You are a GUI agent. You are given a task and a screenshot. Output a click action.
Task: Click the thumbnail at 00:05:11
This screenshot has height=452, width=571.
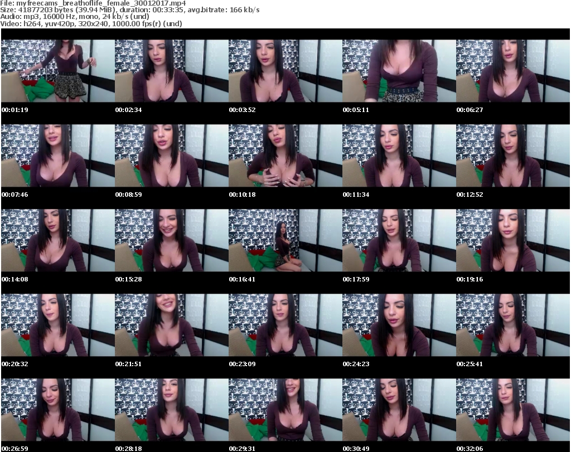coord(399,71)
